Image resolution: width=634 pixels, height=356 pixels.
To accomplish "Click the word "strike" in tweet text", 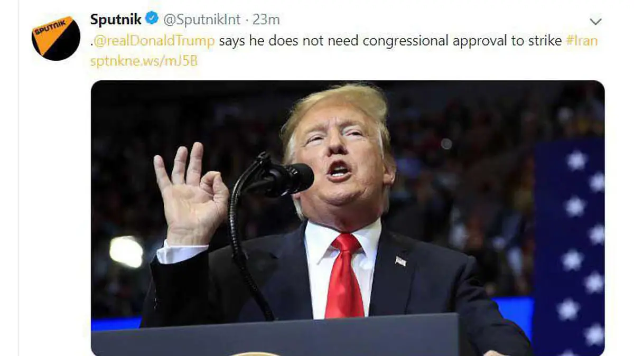I will tap(544, 41).
